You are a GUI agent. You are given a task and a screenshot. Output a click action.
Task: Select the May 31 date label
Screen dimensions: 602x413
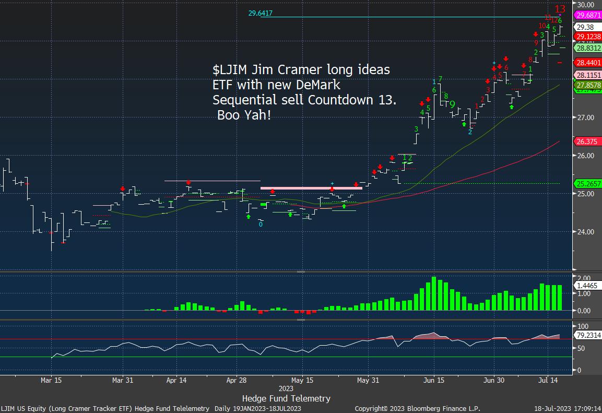tap(368, 381)
